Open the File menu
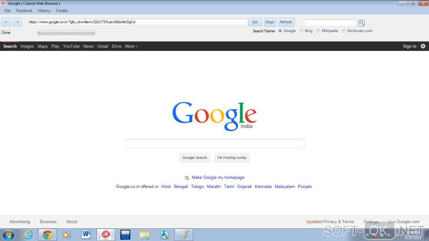 [x=8, y=11]
